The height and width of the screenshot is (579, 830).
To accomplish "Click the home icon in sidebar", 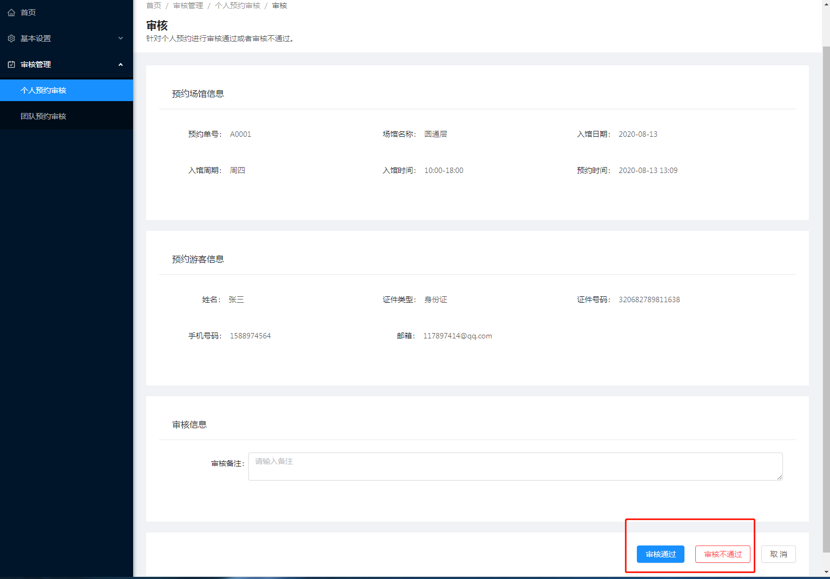I will (x=11, y=12).
